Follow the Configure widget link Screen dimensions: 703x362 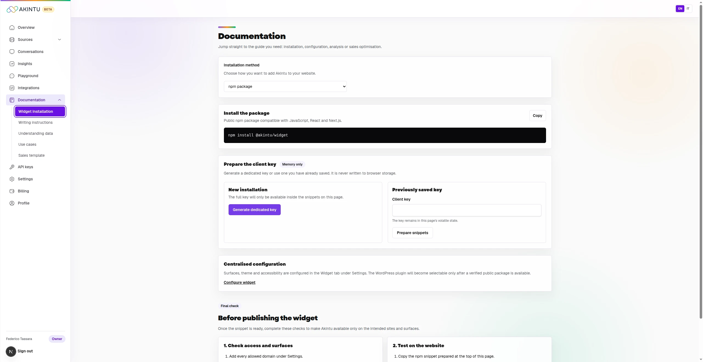click(240, 282)
